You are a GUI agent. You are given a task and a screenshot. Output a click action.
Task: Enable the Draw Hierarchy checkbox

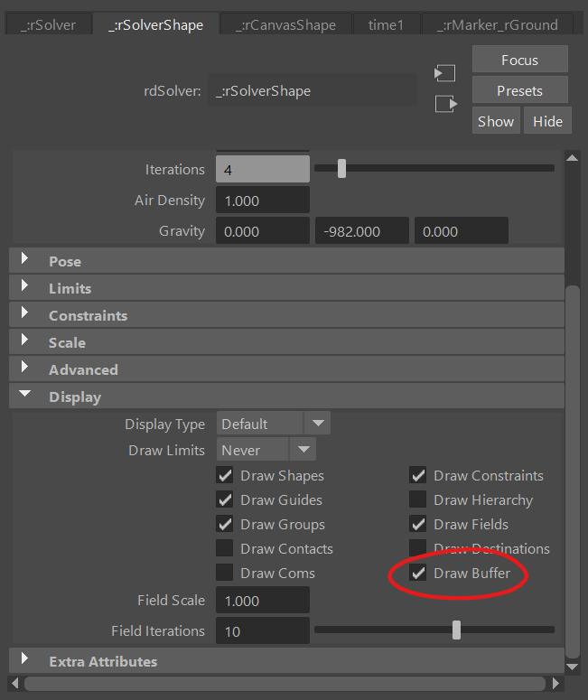[x=418, y=499]
